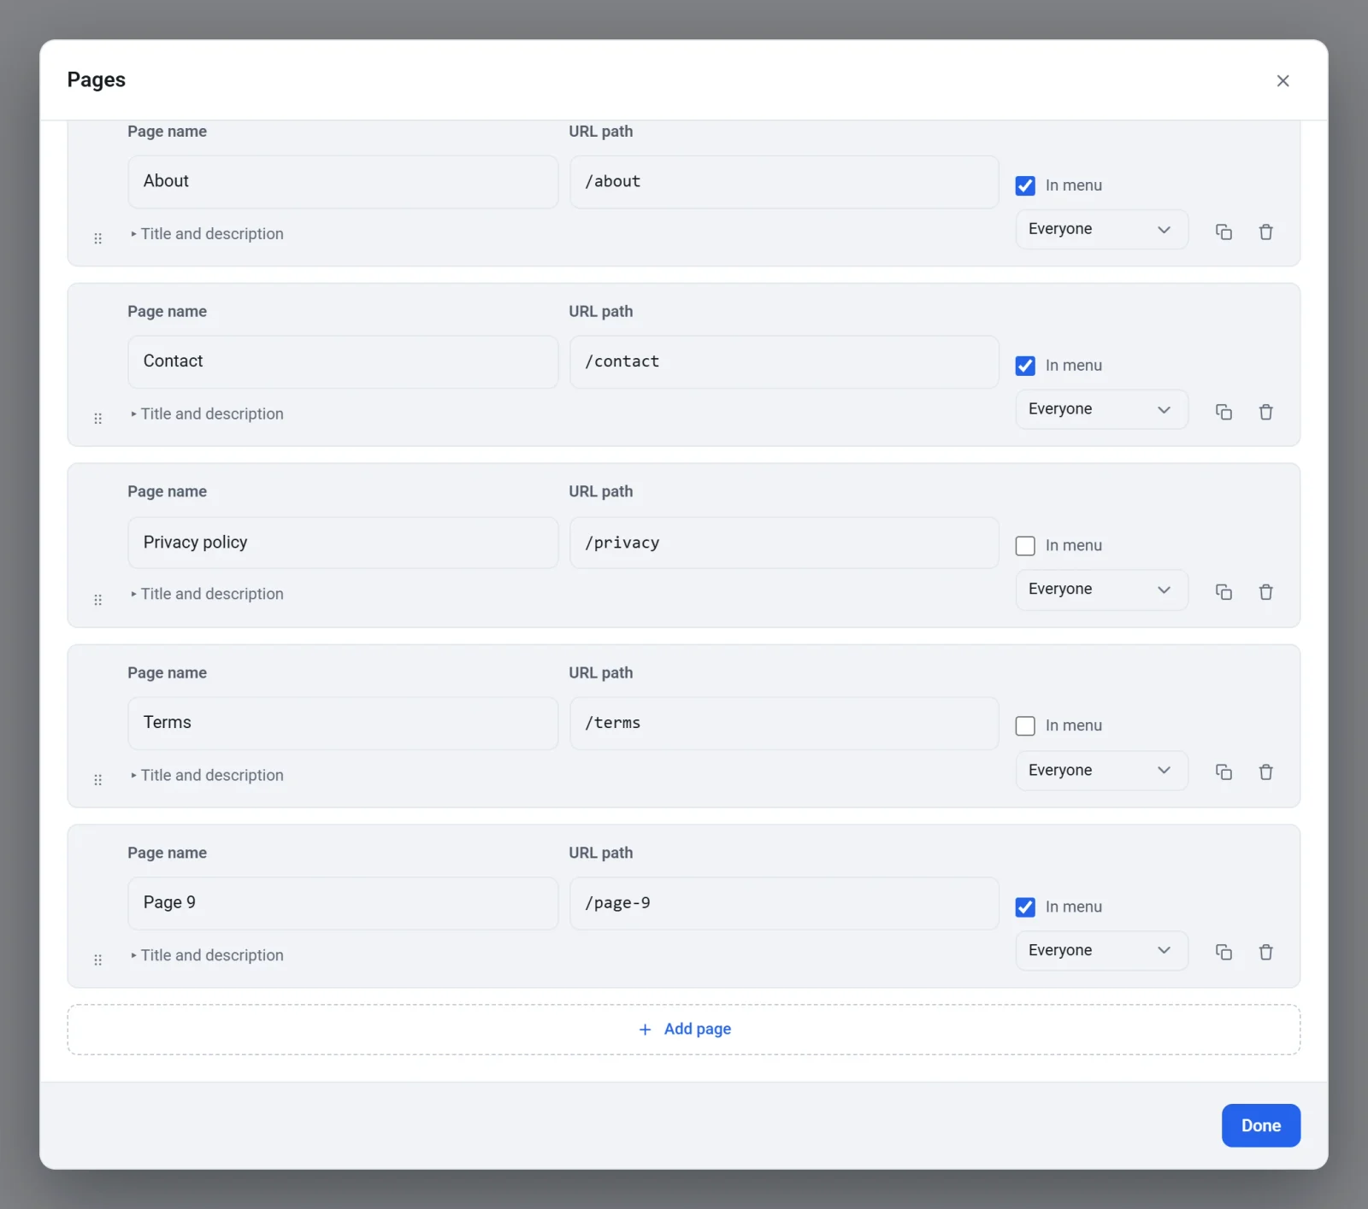Duplicate the About page

1224,232
